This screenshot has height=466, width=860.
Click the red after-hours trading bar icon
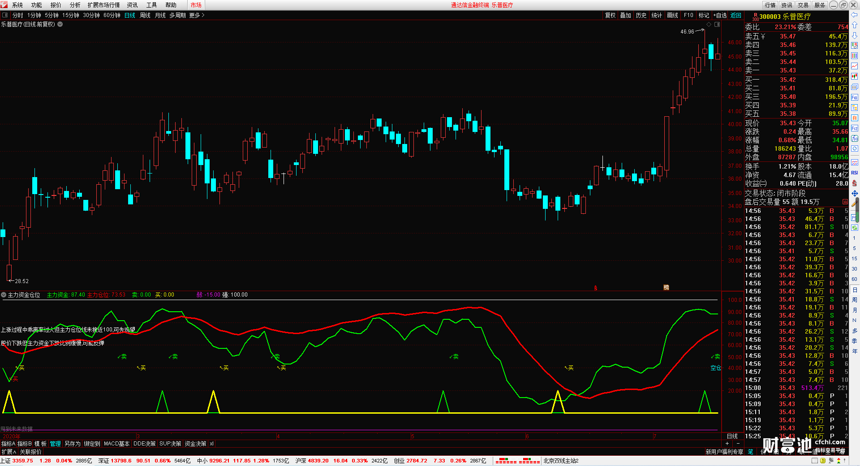(x=845, y=202)
